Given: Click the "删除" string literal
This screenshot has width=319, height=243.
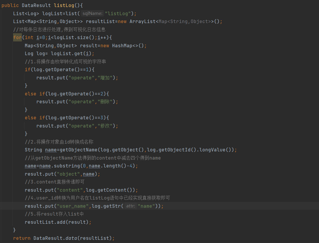Looking at the screenshot, I should [x=105, y=102].
